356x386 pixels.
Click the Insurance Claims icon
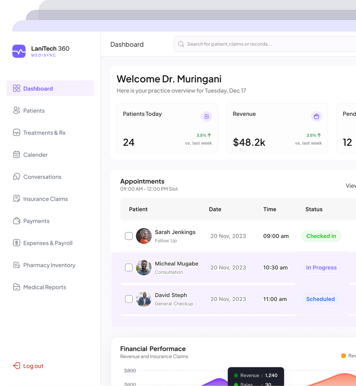pos(17,199)
